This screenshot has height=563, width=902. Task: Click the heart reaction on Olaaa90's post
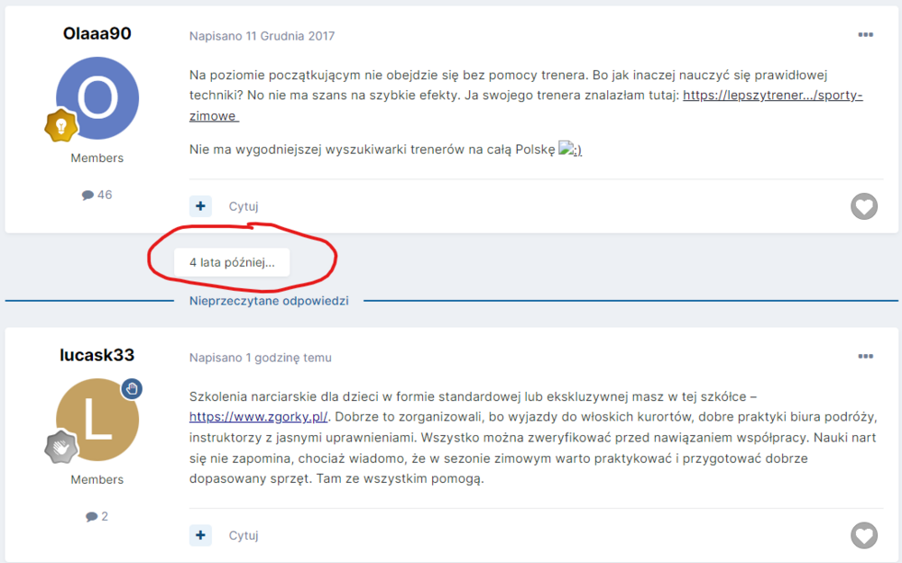tap(864, 206)
